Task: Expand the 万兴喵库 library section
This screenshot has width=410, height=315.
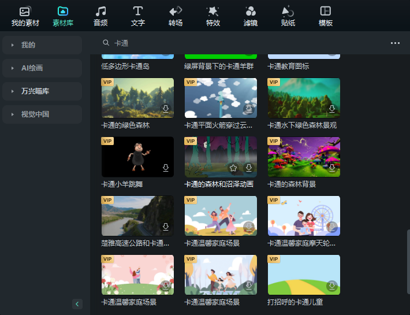Action: [42, 91]
